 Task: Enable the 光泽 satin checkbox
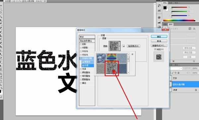(81, 69)
